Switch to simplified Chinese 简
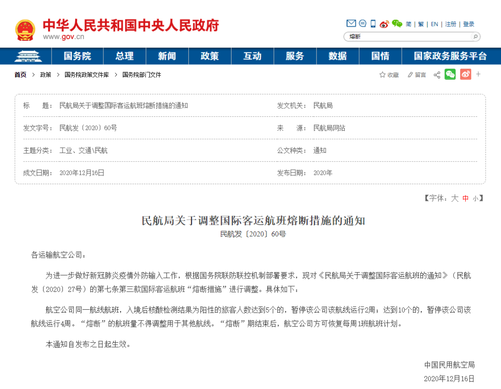The height and width of the screenshot is (389, 501). (408, 24)
